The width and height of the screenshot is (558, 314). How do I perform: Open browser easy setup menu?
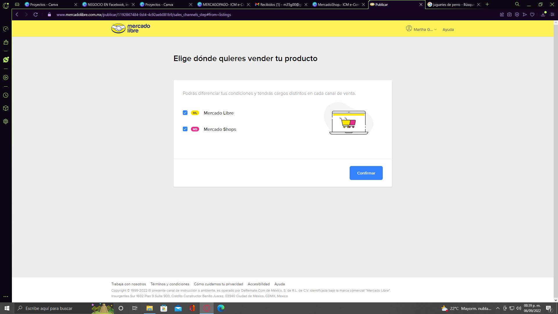click(552, 15)
